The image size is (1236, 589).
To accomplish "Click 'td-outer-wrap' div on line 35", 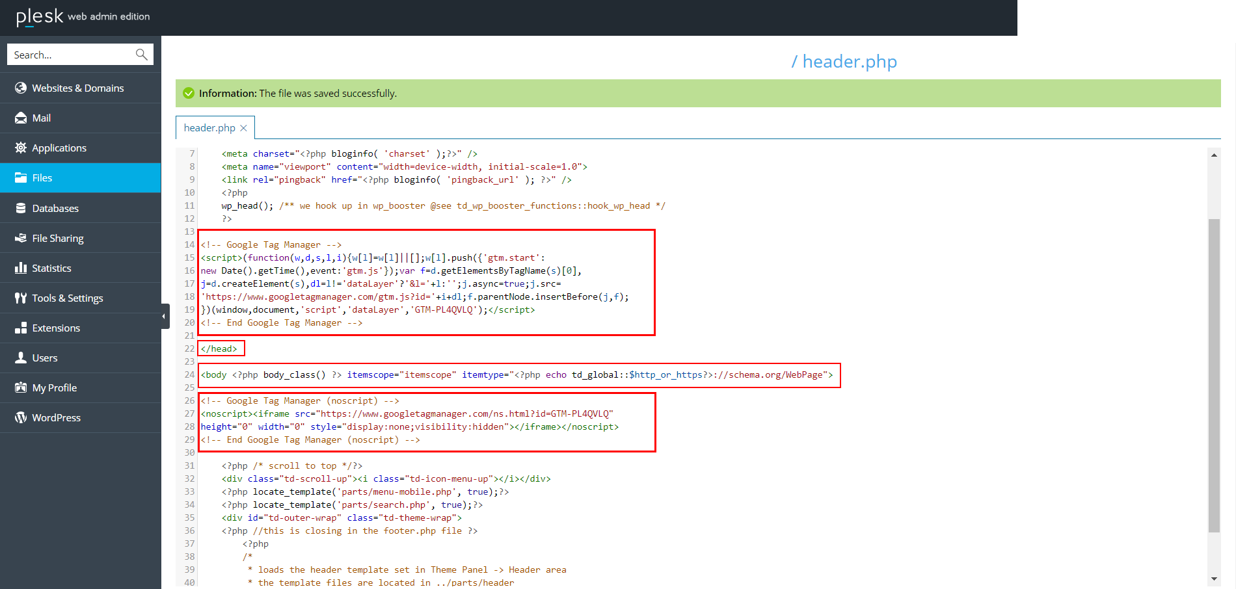I will click(342, 517).
